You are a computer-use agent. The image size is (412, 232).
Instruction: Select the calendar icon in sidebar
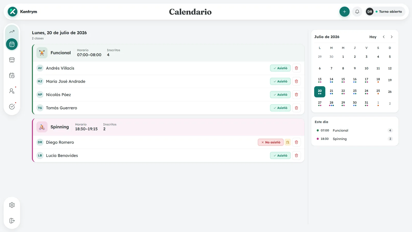click(12, 44)
